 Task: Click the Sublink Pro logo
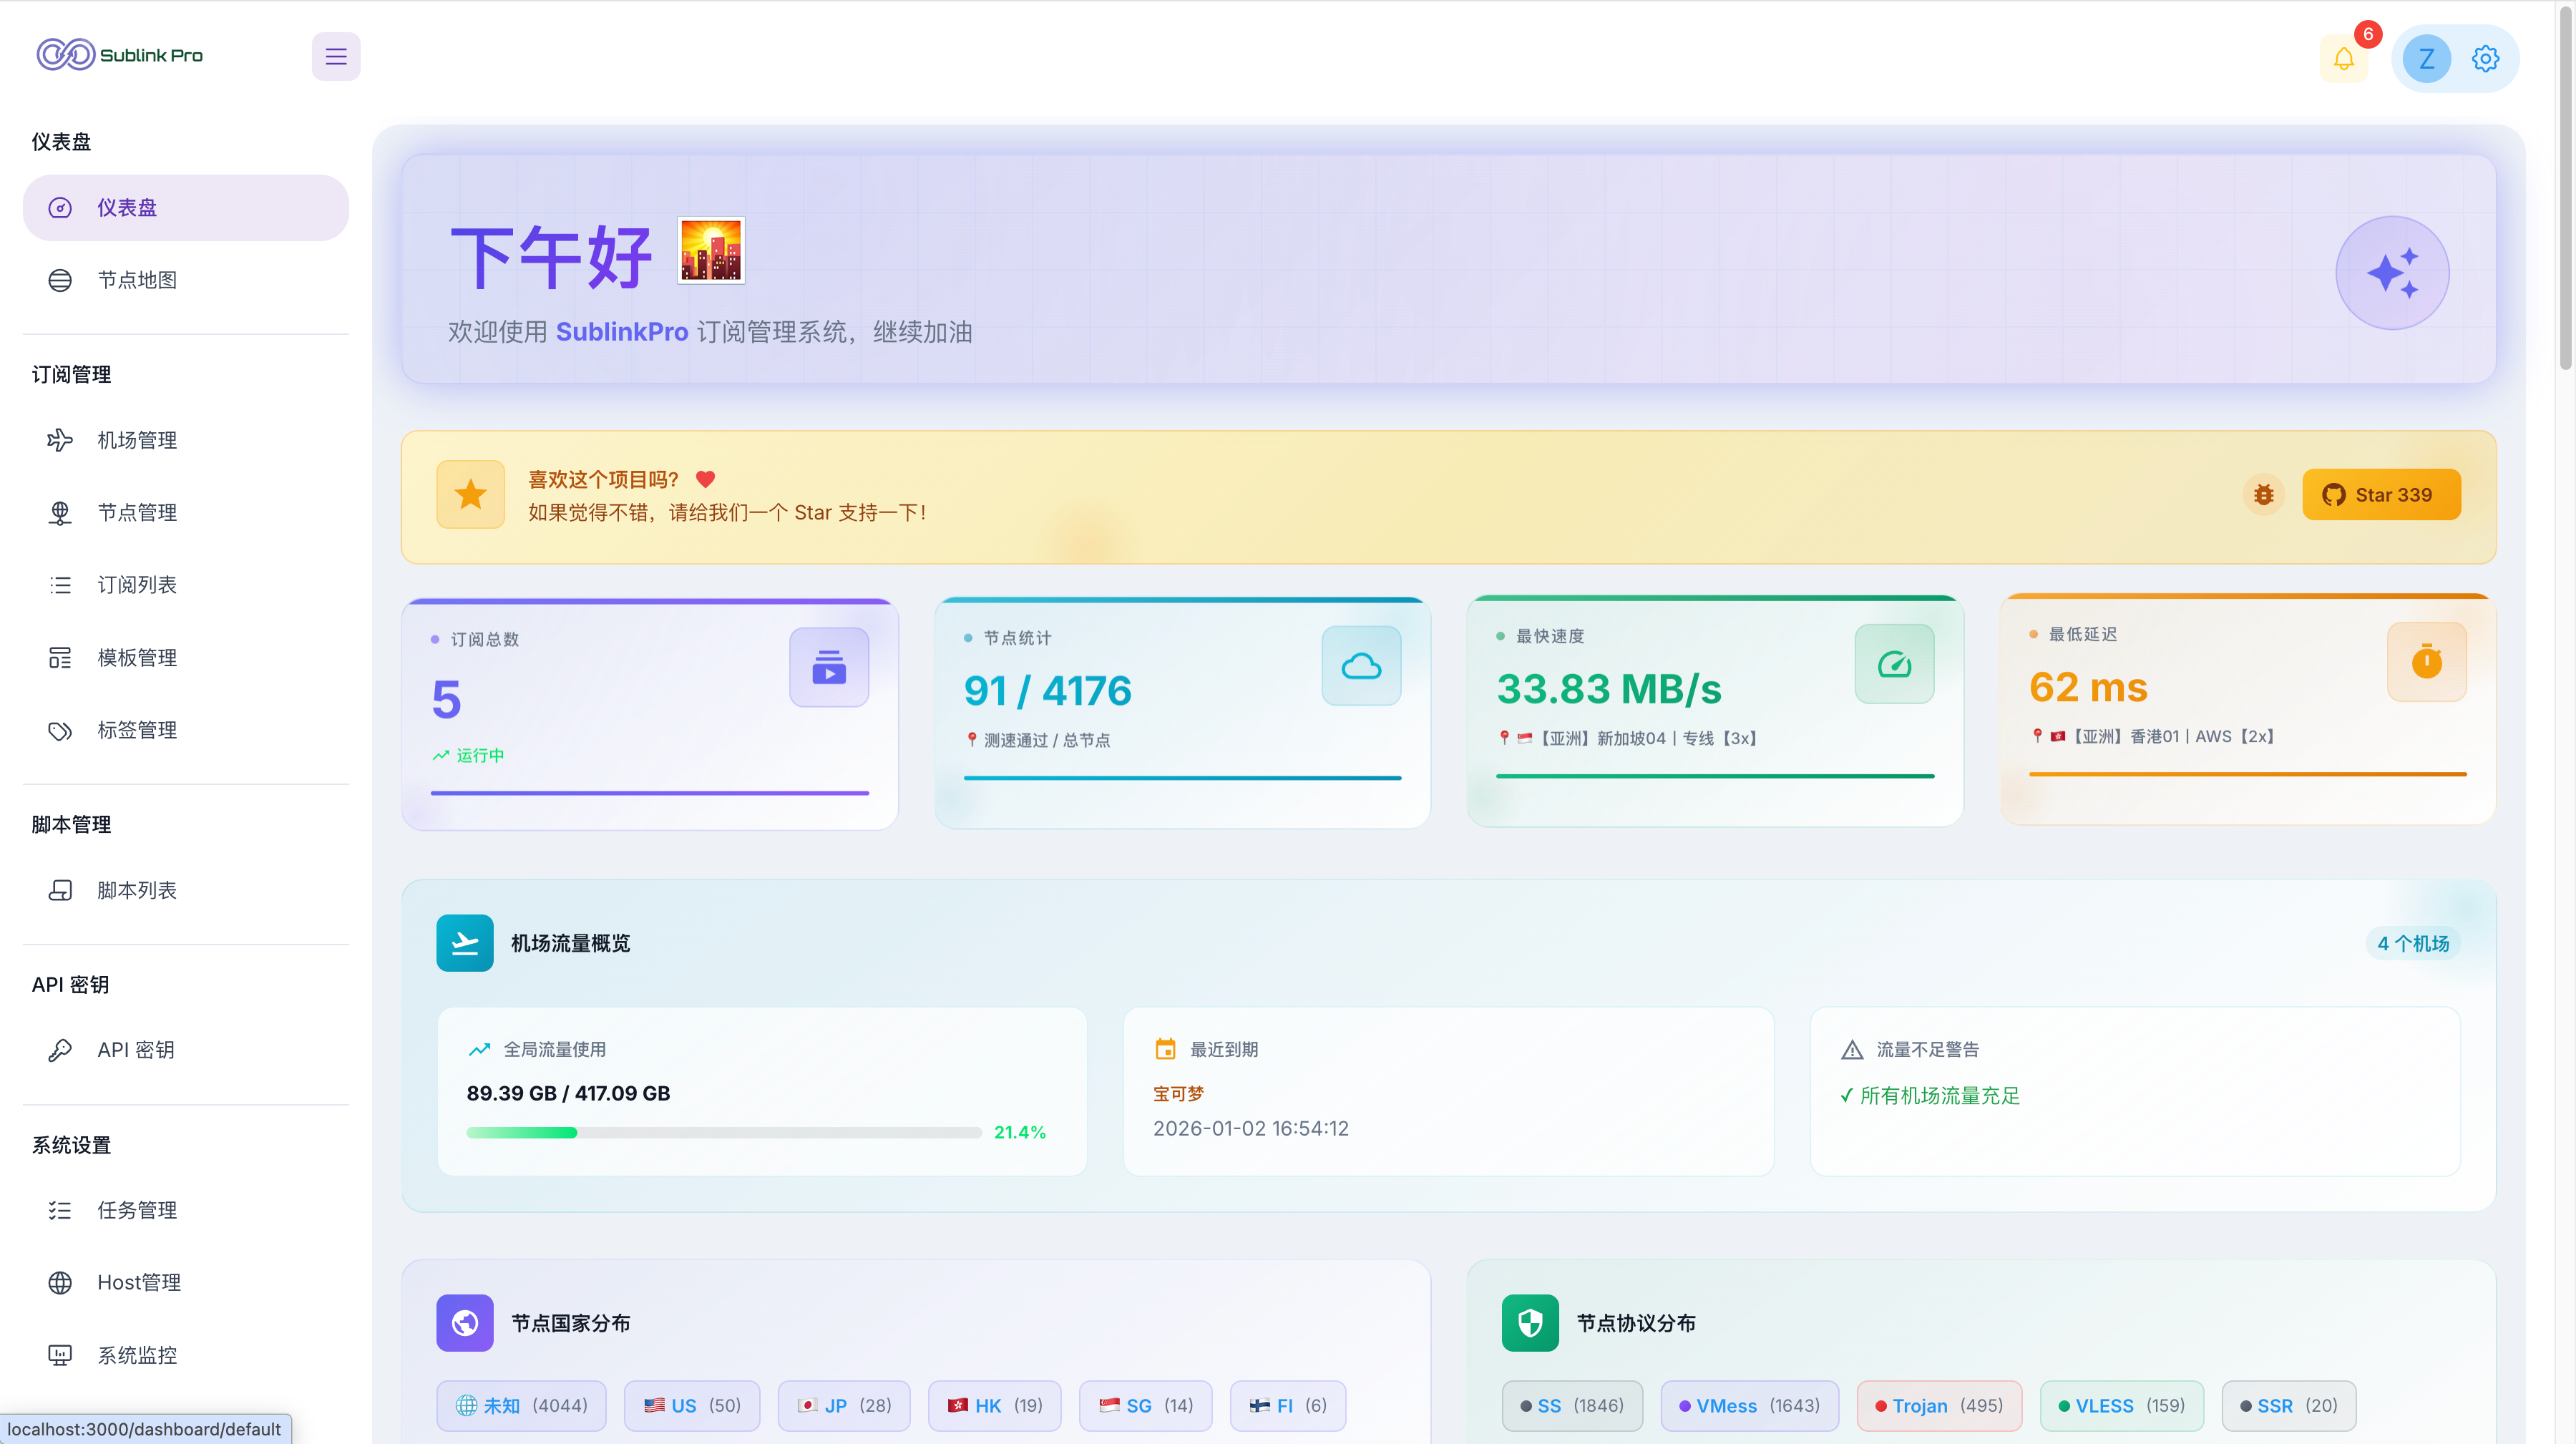(120, 55)
